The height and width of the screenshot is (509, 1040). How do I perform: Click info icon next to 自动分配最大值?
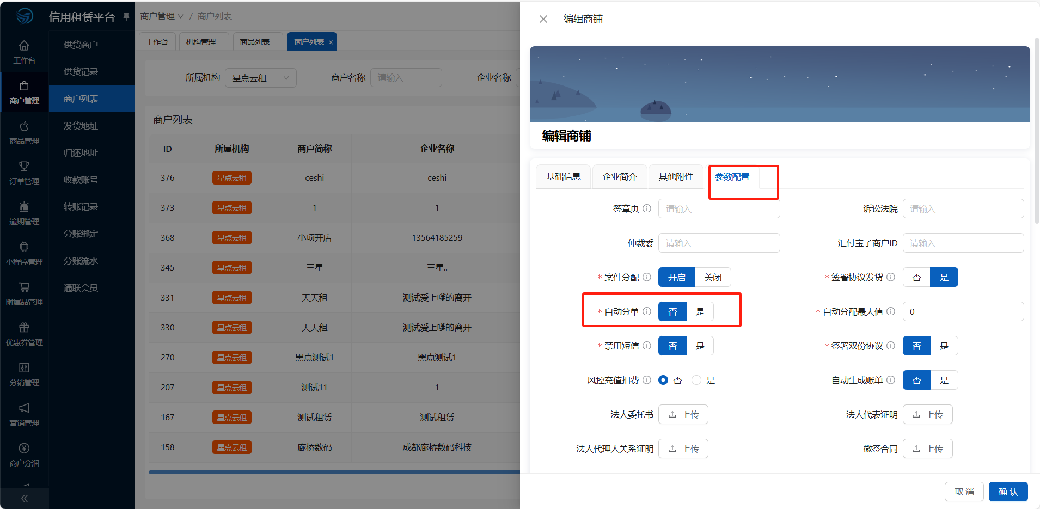pos(891,311)
